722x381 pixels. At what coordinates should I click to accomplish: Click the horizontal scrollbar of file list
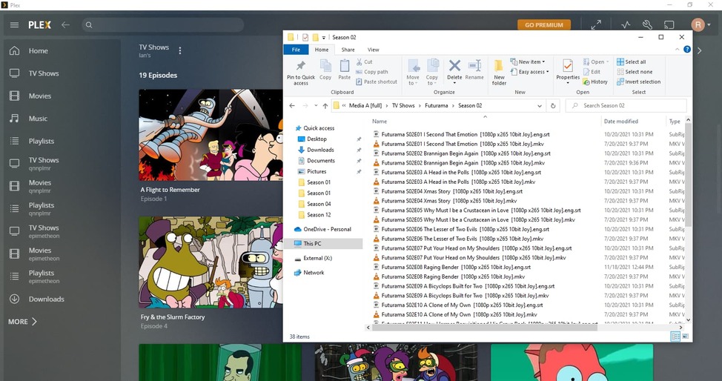(x=484, y=328)
